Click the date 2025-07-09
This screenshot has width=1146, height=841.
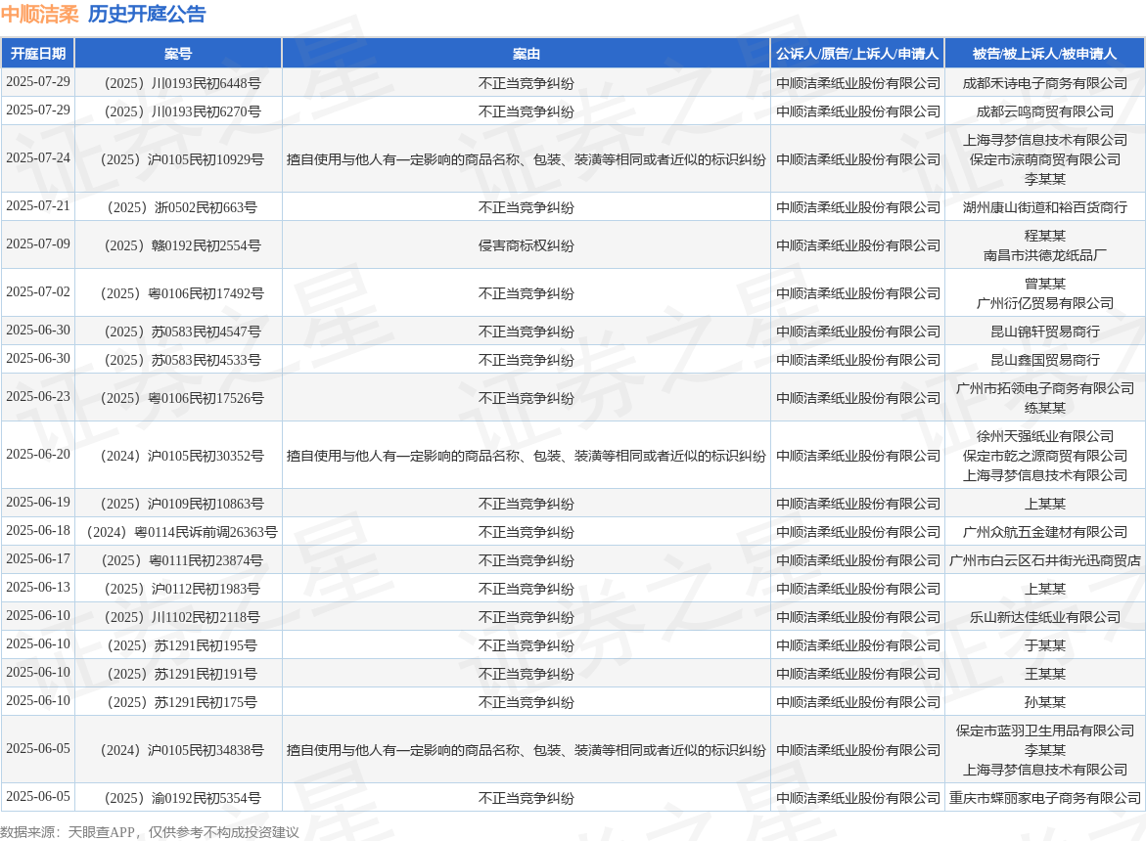point(38,243)
